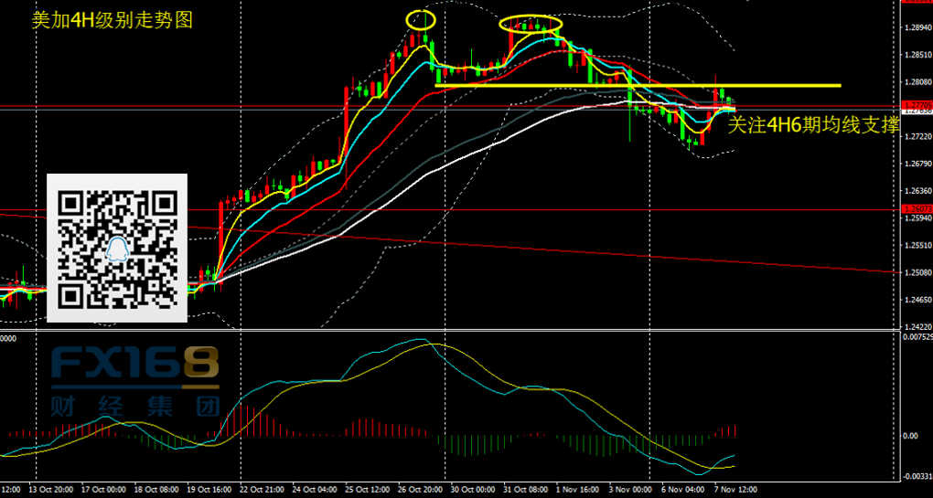This screenshot has width=933, height=498.
Task: Click the MACD 0.007529 scale label
Action: tap(915, 337)
